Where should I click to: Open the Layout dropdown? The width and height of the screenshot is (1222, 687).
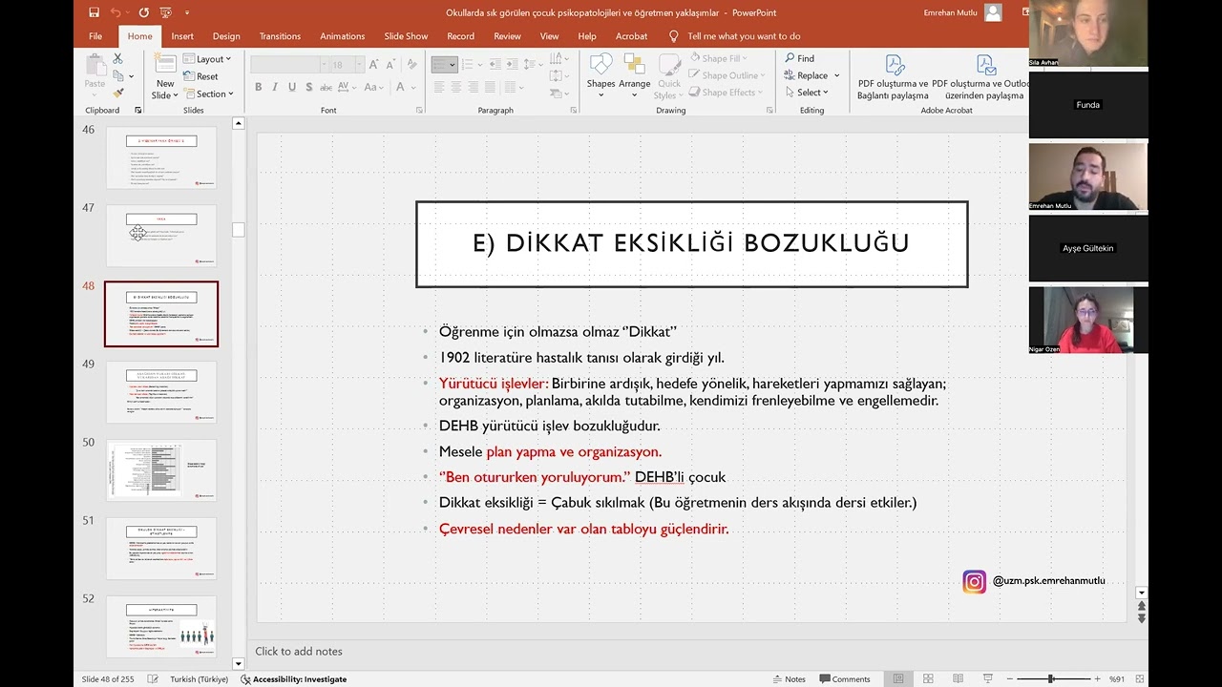207,59
